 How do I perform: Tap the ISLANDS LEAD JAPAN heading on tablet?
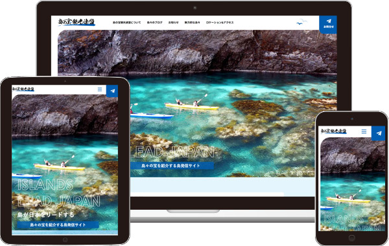[x=59, y=193]
